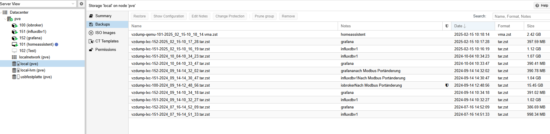This screenshot has height=134, width=550.
Task: Click the protected shield on iobroker backup
Action: [x=447, y=85]
